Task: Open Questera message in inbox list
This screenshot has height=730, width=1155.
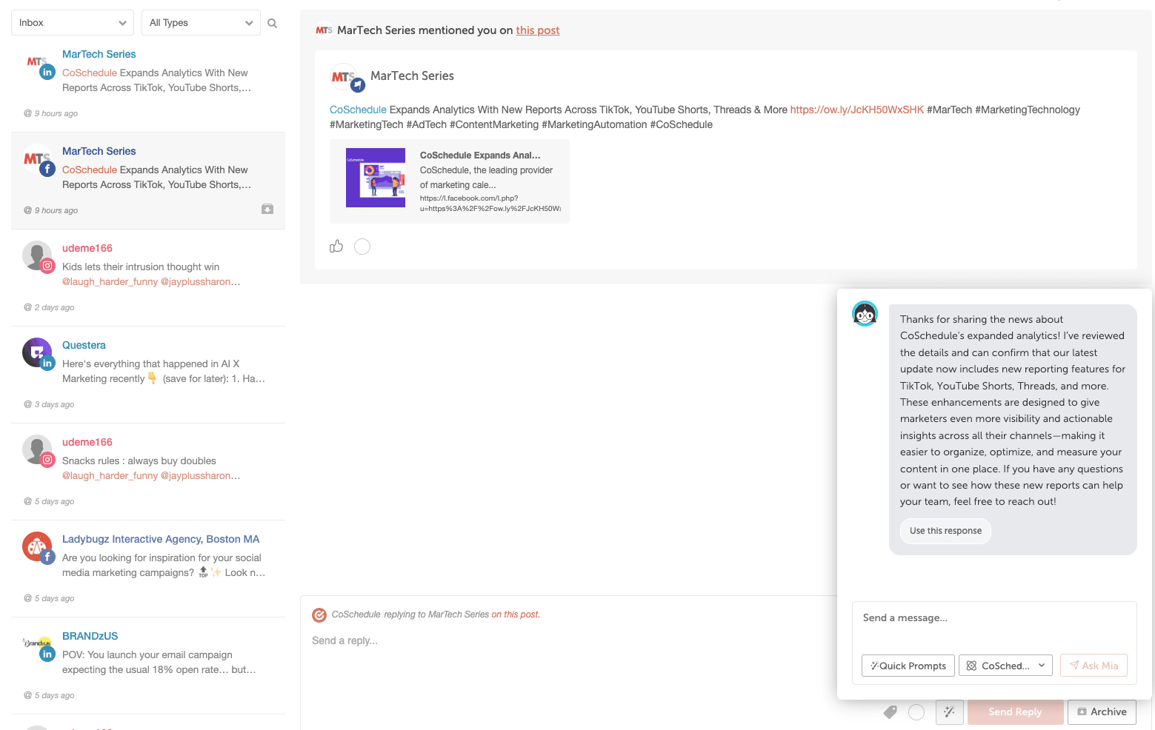Action: 148,375
